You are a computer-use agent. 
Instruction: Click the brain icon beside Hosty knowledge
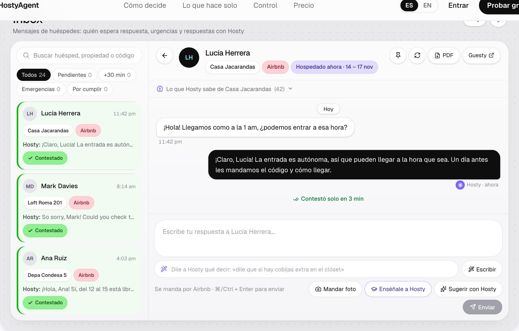pos(160,89)
